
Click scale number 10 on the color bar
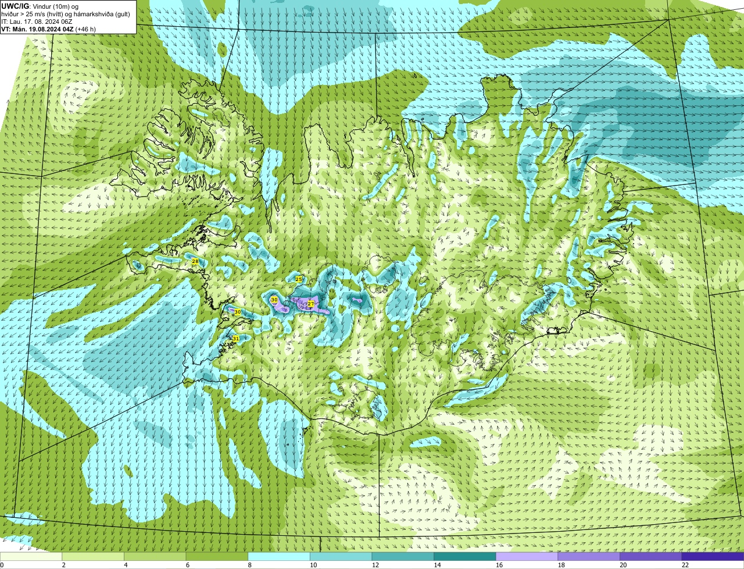pos(313,565)
